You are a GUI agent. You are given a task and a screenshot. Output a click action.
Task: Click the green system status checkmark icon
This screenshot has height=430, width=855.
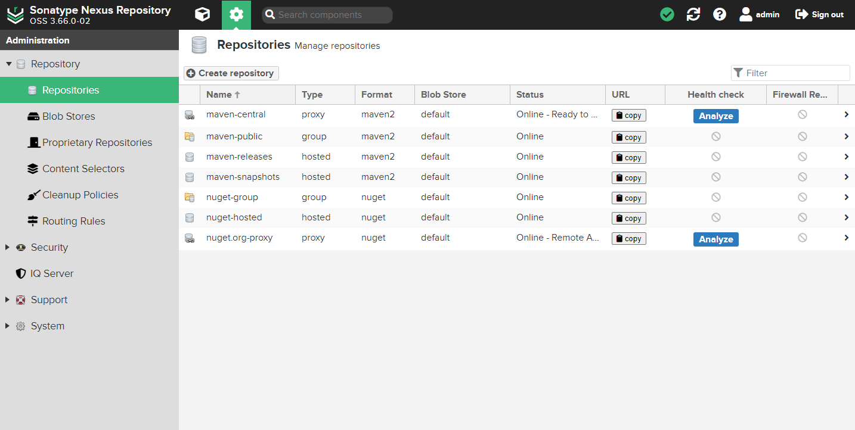[x=667, y=15]
